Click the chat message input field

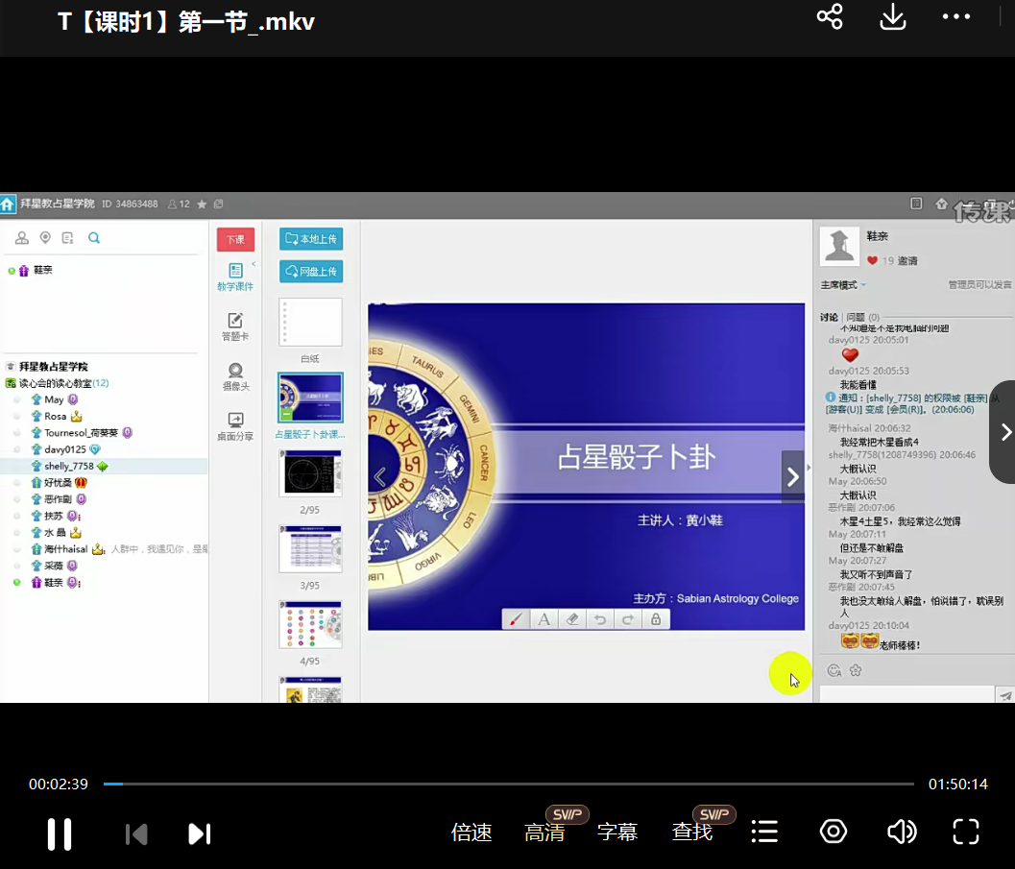pyautogui.click(x=906, y=693)
